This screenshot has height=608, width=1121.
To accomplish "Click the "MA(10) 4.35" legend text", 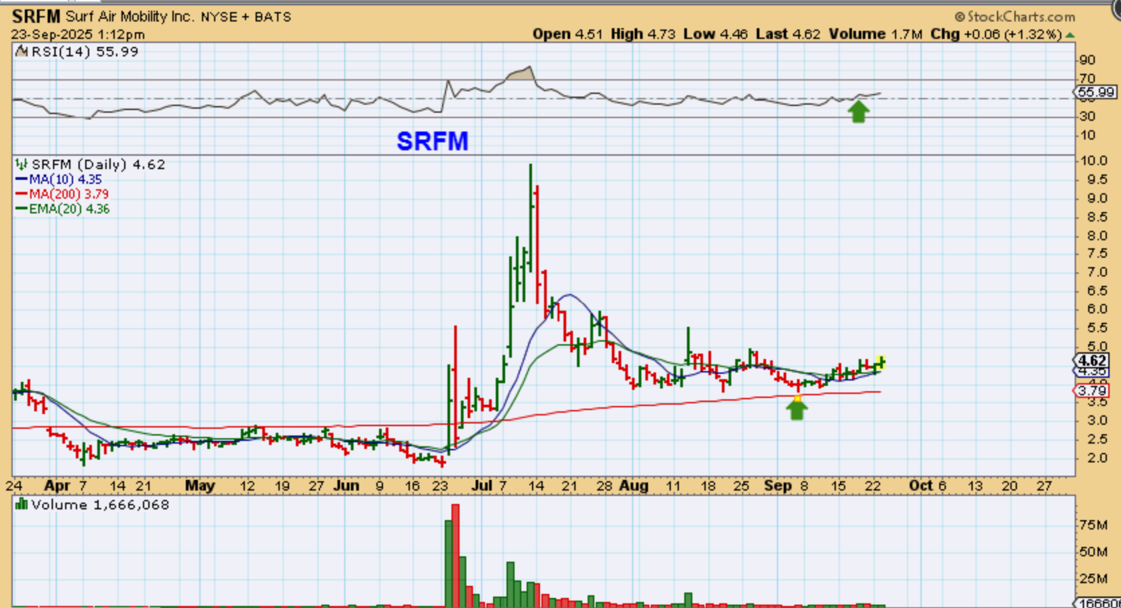I will pyautogui.click(x=65, y=180).
